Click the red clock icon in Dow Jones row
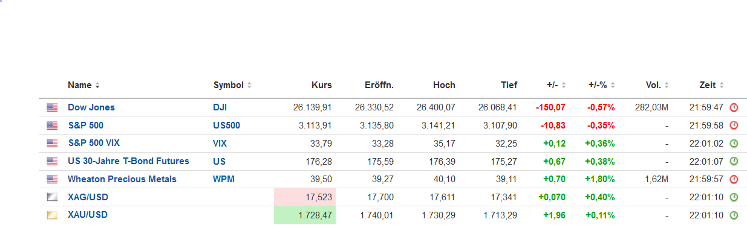This screenshot has width=747, height=225. (x=734, y=107)
